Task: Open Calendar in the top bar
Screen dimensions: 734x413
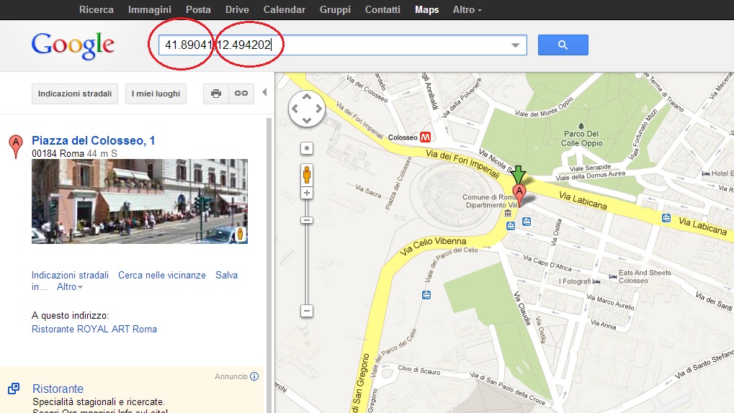Action: [284, 9]
